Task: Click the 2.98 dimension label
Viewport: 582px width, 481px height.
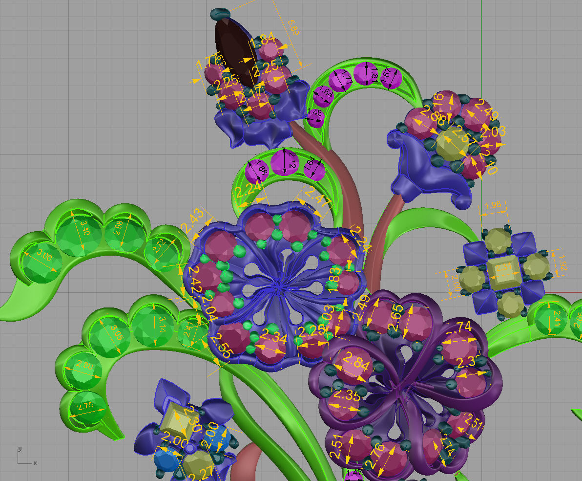Action: pos(118,227)
